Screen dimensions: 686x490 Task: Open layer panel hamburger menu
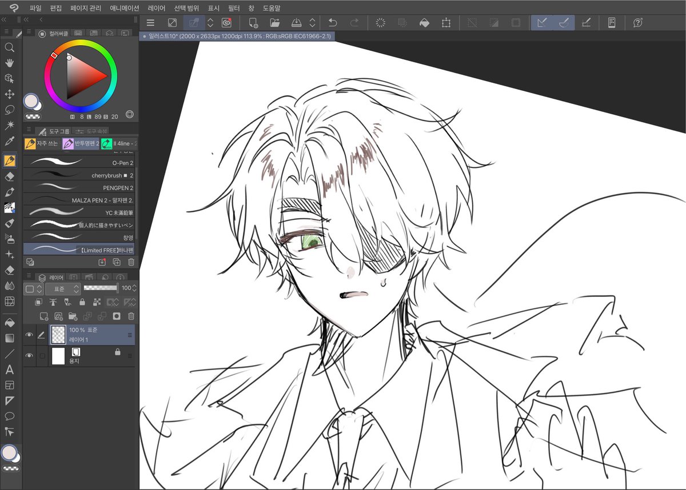(x=28, y=276)
